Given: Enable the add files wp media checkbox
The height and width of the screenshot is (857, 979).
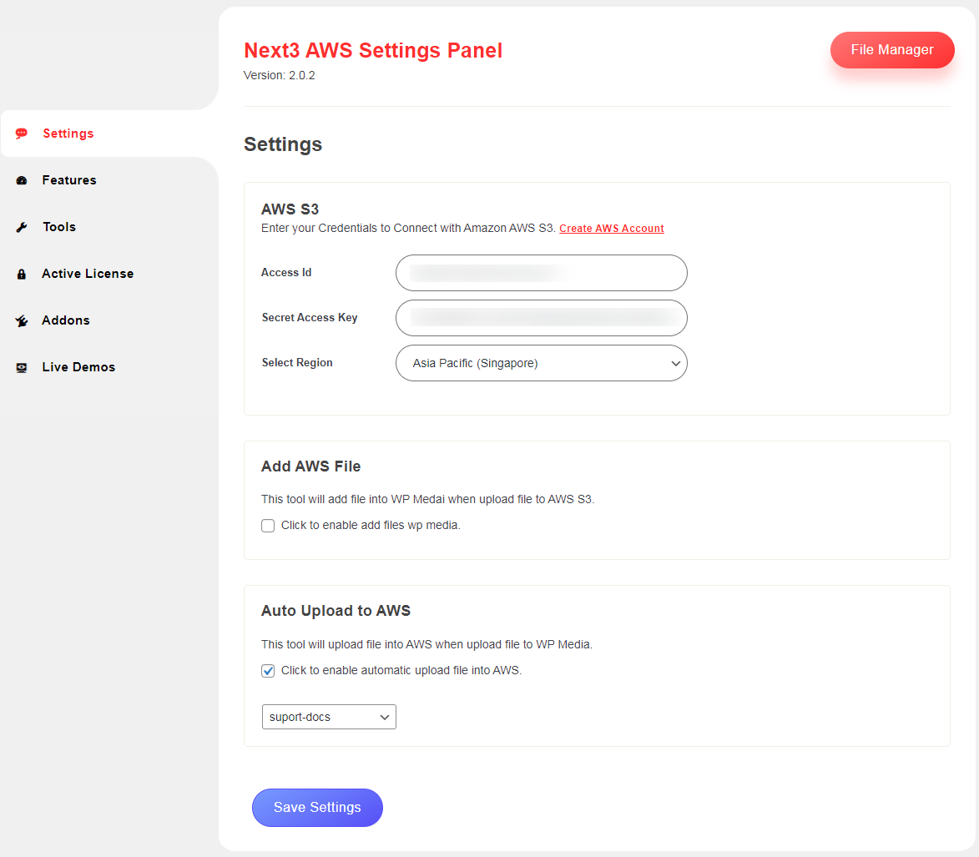Looking at the screenshot, I should tap(267, 526).
